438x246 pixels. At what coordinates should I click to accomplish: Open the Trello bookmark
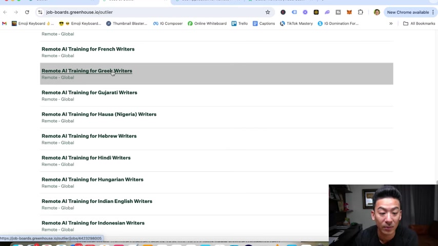click(x=240, y=24)
